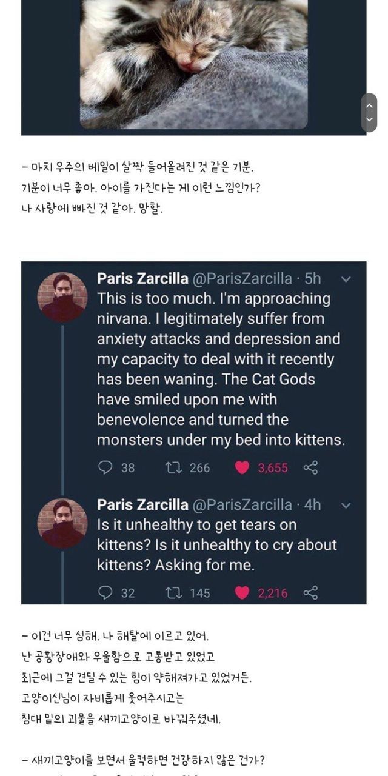Open Paris Zarcilla's name on the first tweet
The width and height of the screenshot is (388, 776).
142,279
